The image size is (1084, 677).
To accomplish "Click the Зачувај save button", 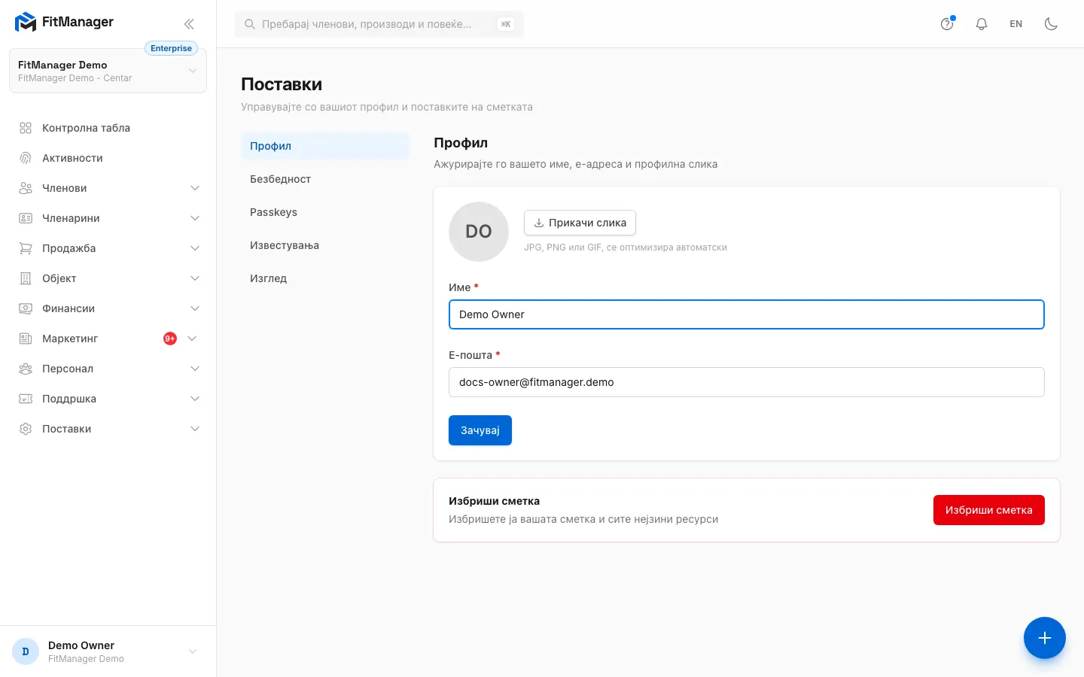I will [480, 430].
